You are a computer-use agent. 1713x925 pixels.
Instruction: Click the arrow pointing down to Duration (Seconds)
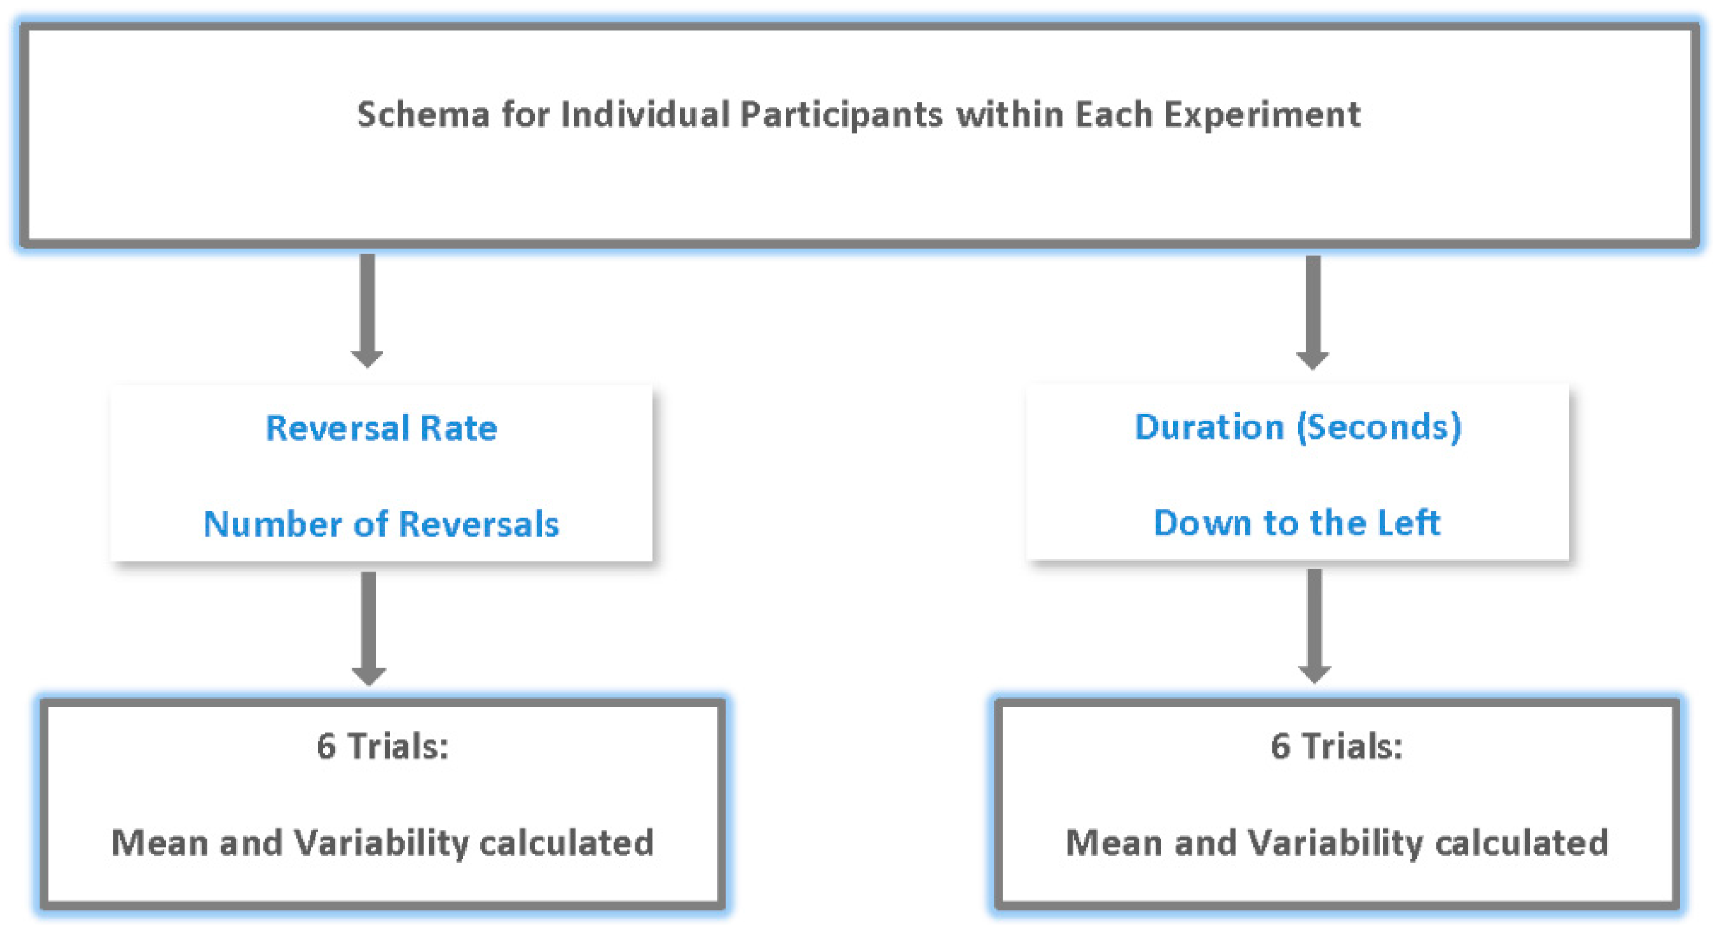1313,312
